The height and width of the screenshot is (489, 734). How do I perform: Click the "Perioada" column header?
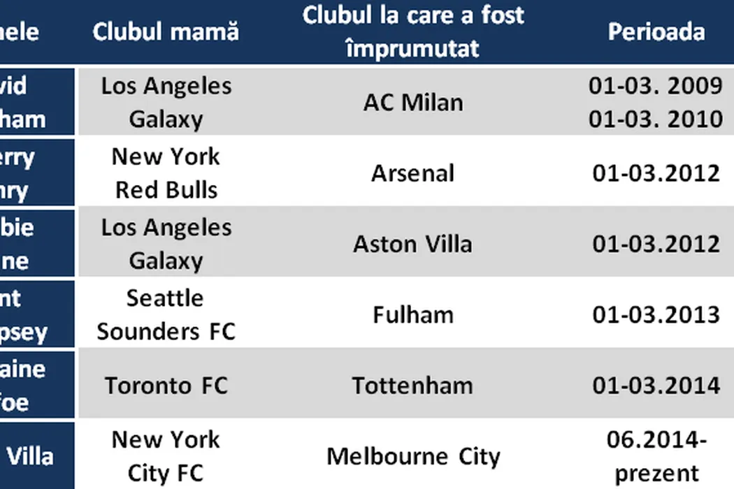point(656,32)
